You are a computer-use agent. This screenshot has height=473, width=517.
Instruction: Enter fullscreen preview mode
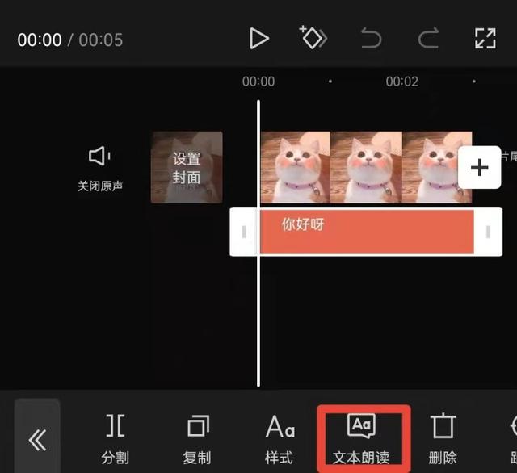pyautogui.click(x=485, y=39)
